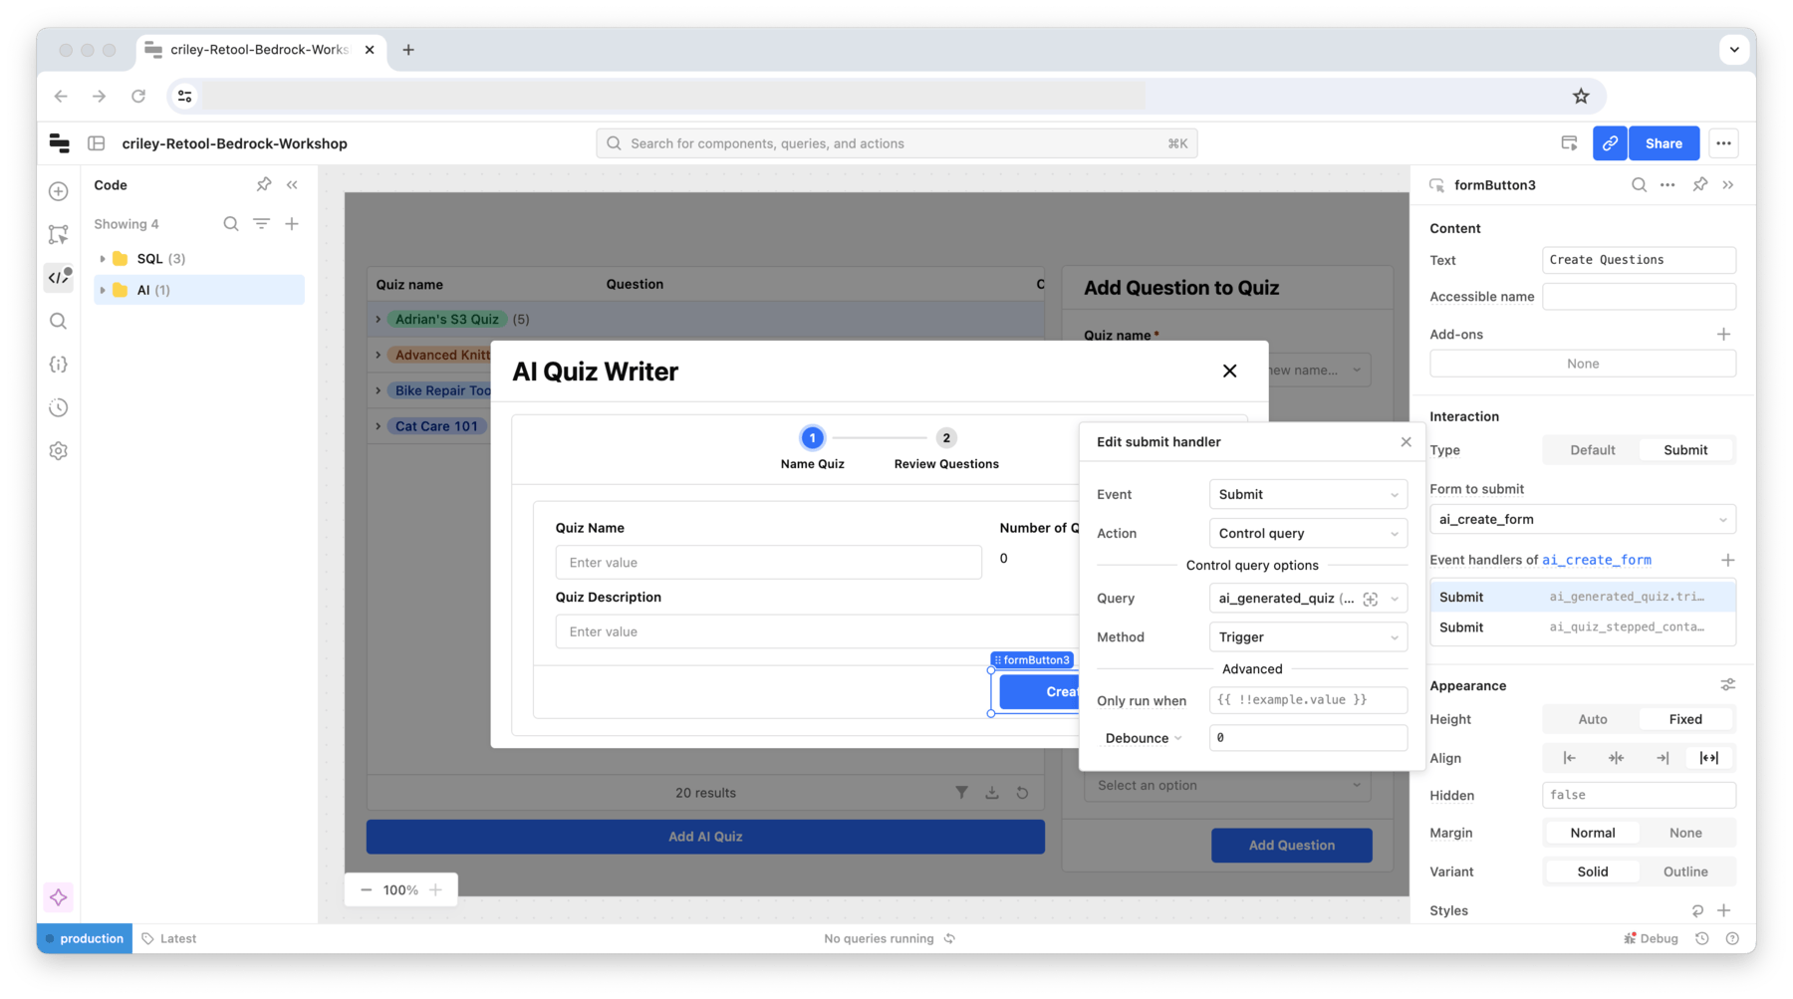Click the production environment button
The image size is (1793, 999).
[x=85, y=938]
